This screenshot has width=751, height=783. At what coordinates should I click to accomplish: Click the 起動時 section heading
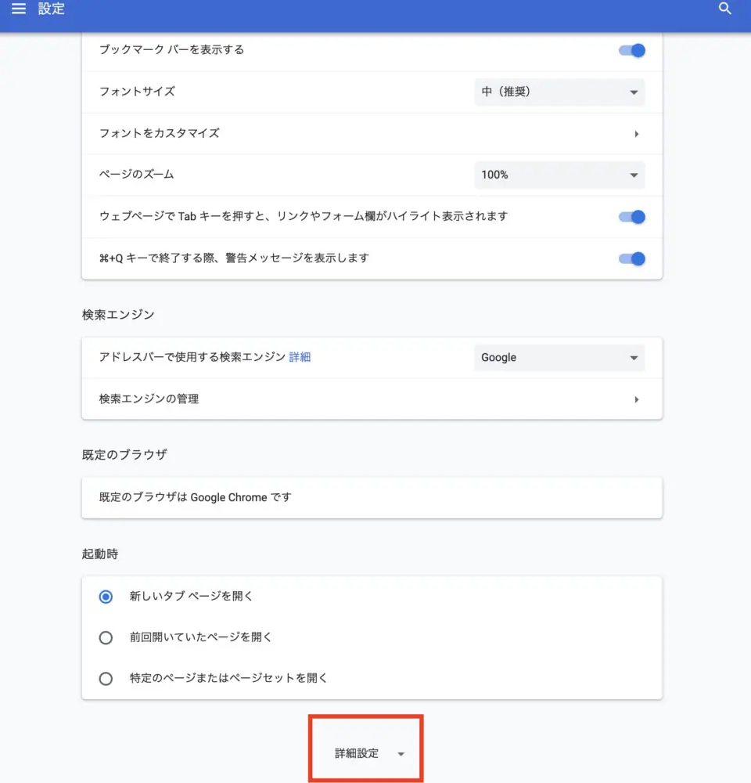(100, 554)
